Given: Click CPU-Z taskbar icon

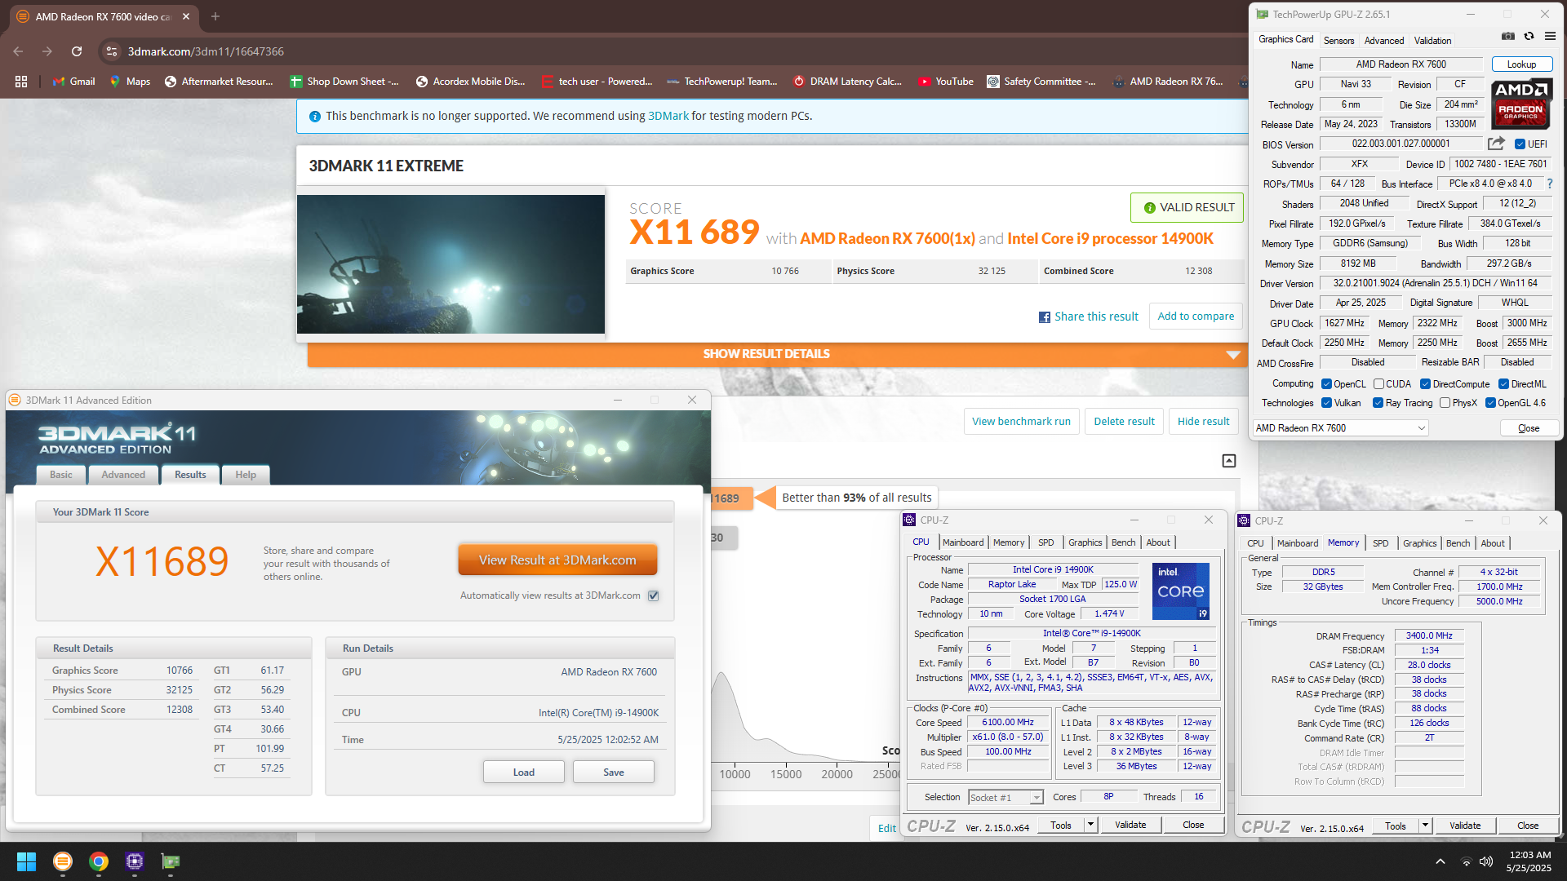Looking at the screenshot, I should pyautogui.click(x=135, y=861).
